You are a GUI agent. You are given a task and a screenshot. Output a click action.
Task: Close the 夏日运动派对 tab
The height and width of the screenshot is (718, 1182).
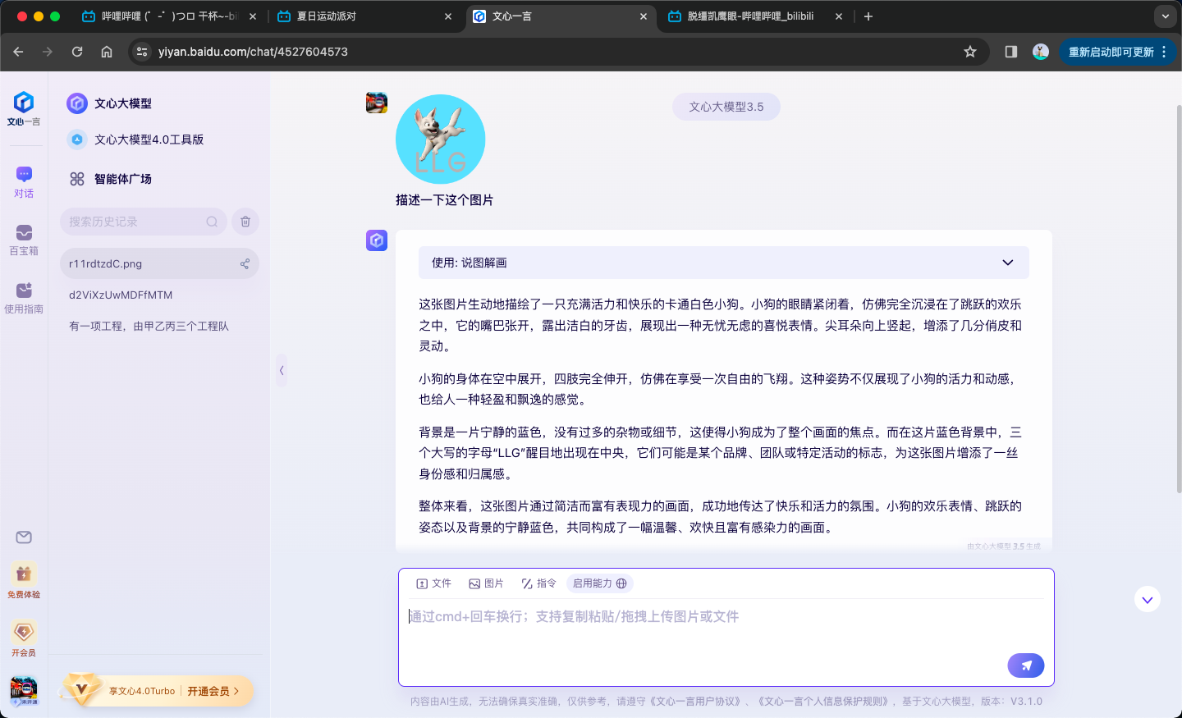click(x=448, y=16)
